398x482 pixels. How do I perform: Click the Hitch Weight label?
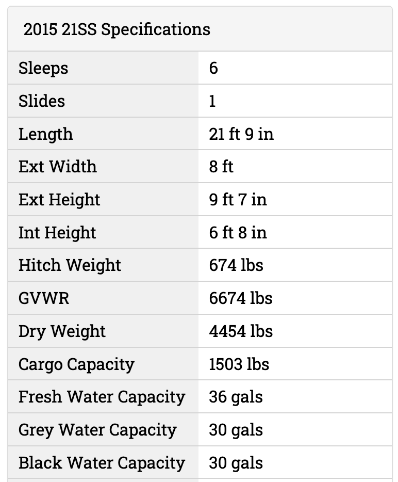coord(70,265)
